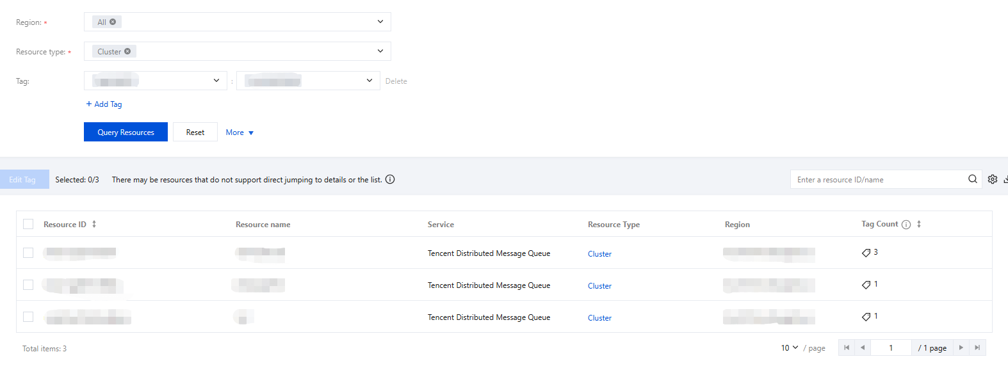Click the Add Tag link

click(x=104, y=104)
